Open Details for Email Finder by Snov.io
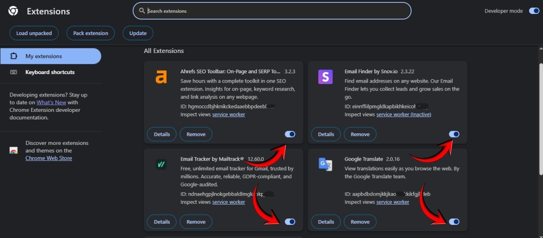Image resolution: width=543 pixels, height=238 pixels. tap(326, 134)
